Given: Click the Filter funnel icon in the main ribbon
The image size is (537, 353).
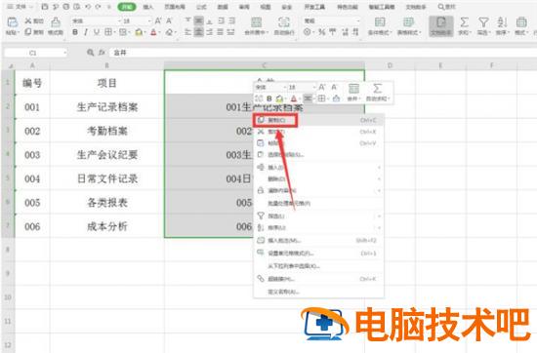Looking at the screenshot, I should coord(483,22).
